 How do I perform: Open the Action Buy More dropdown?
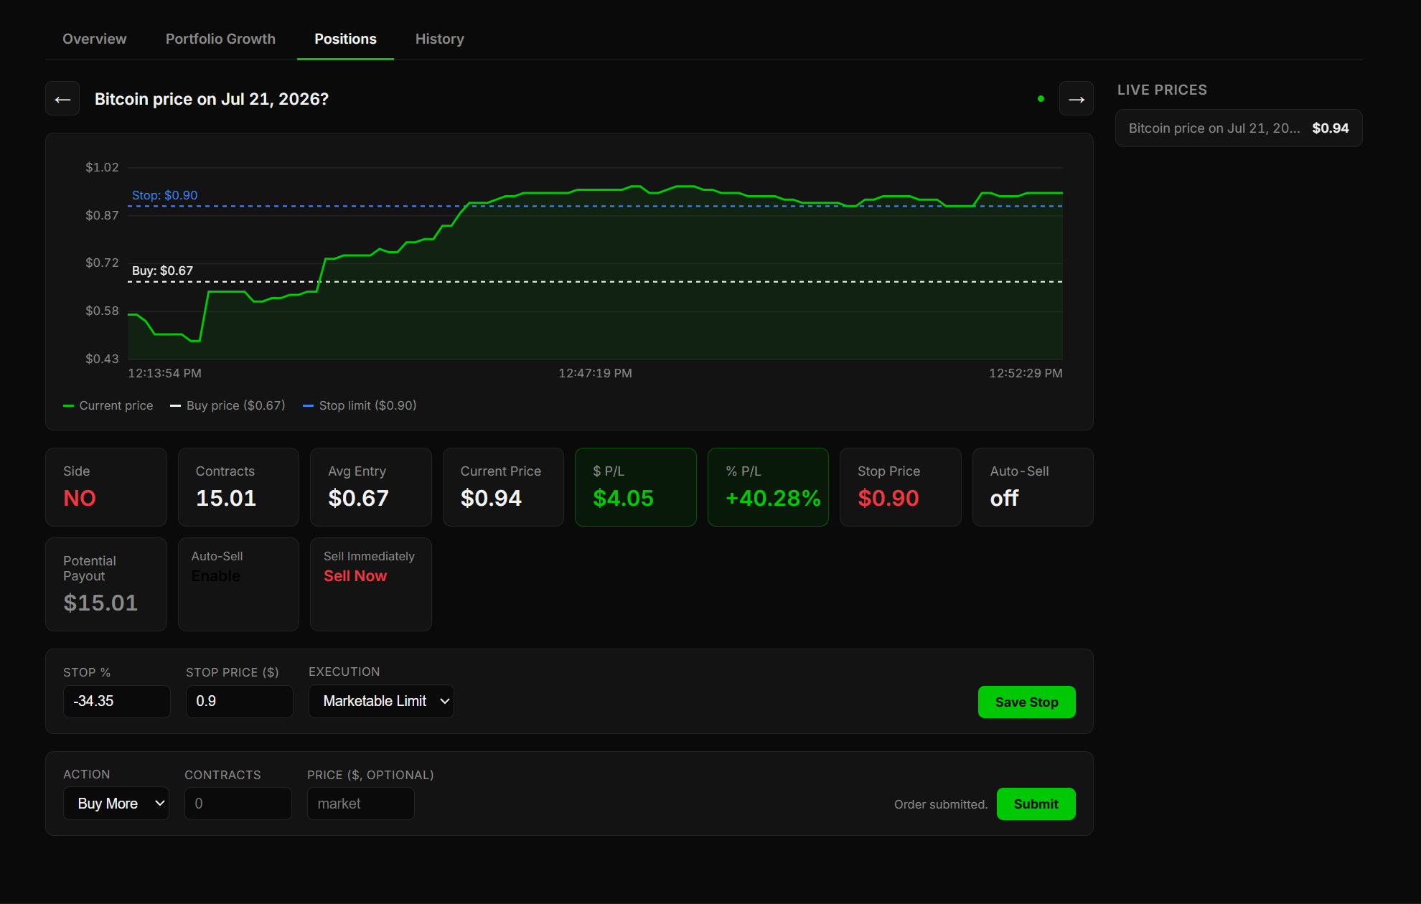(116, 804)
